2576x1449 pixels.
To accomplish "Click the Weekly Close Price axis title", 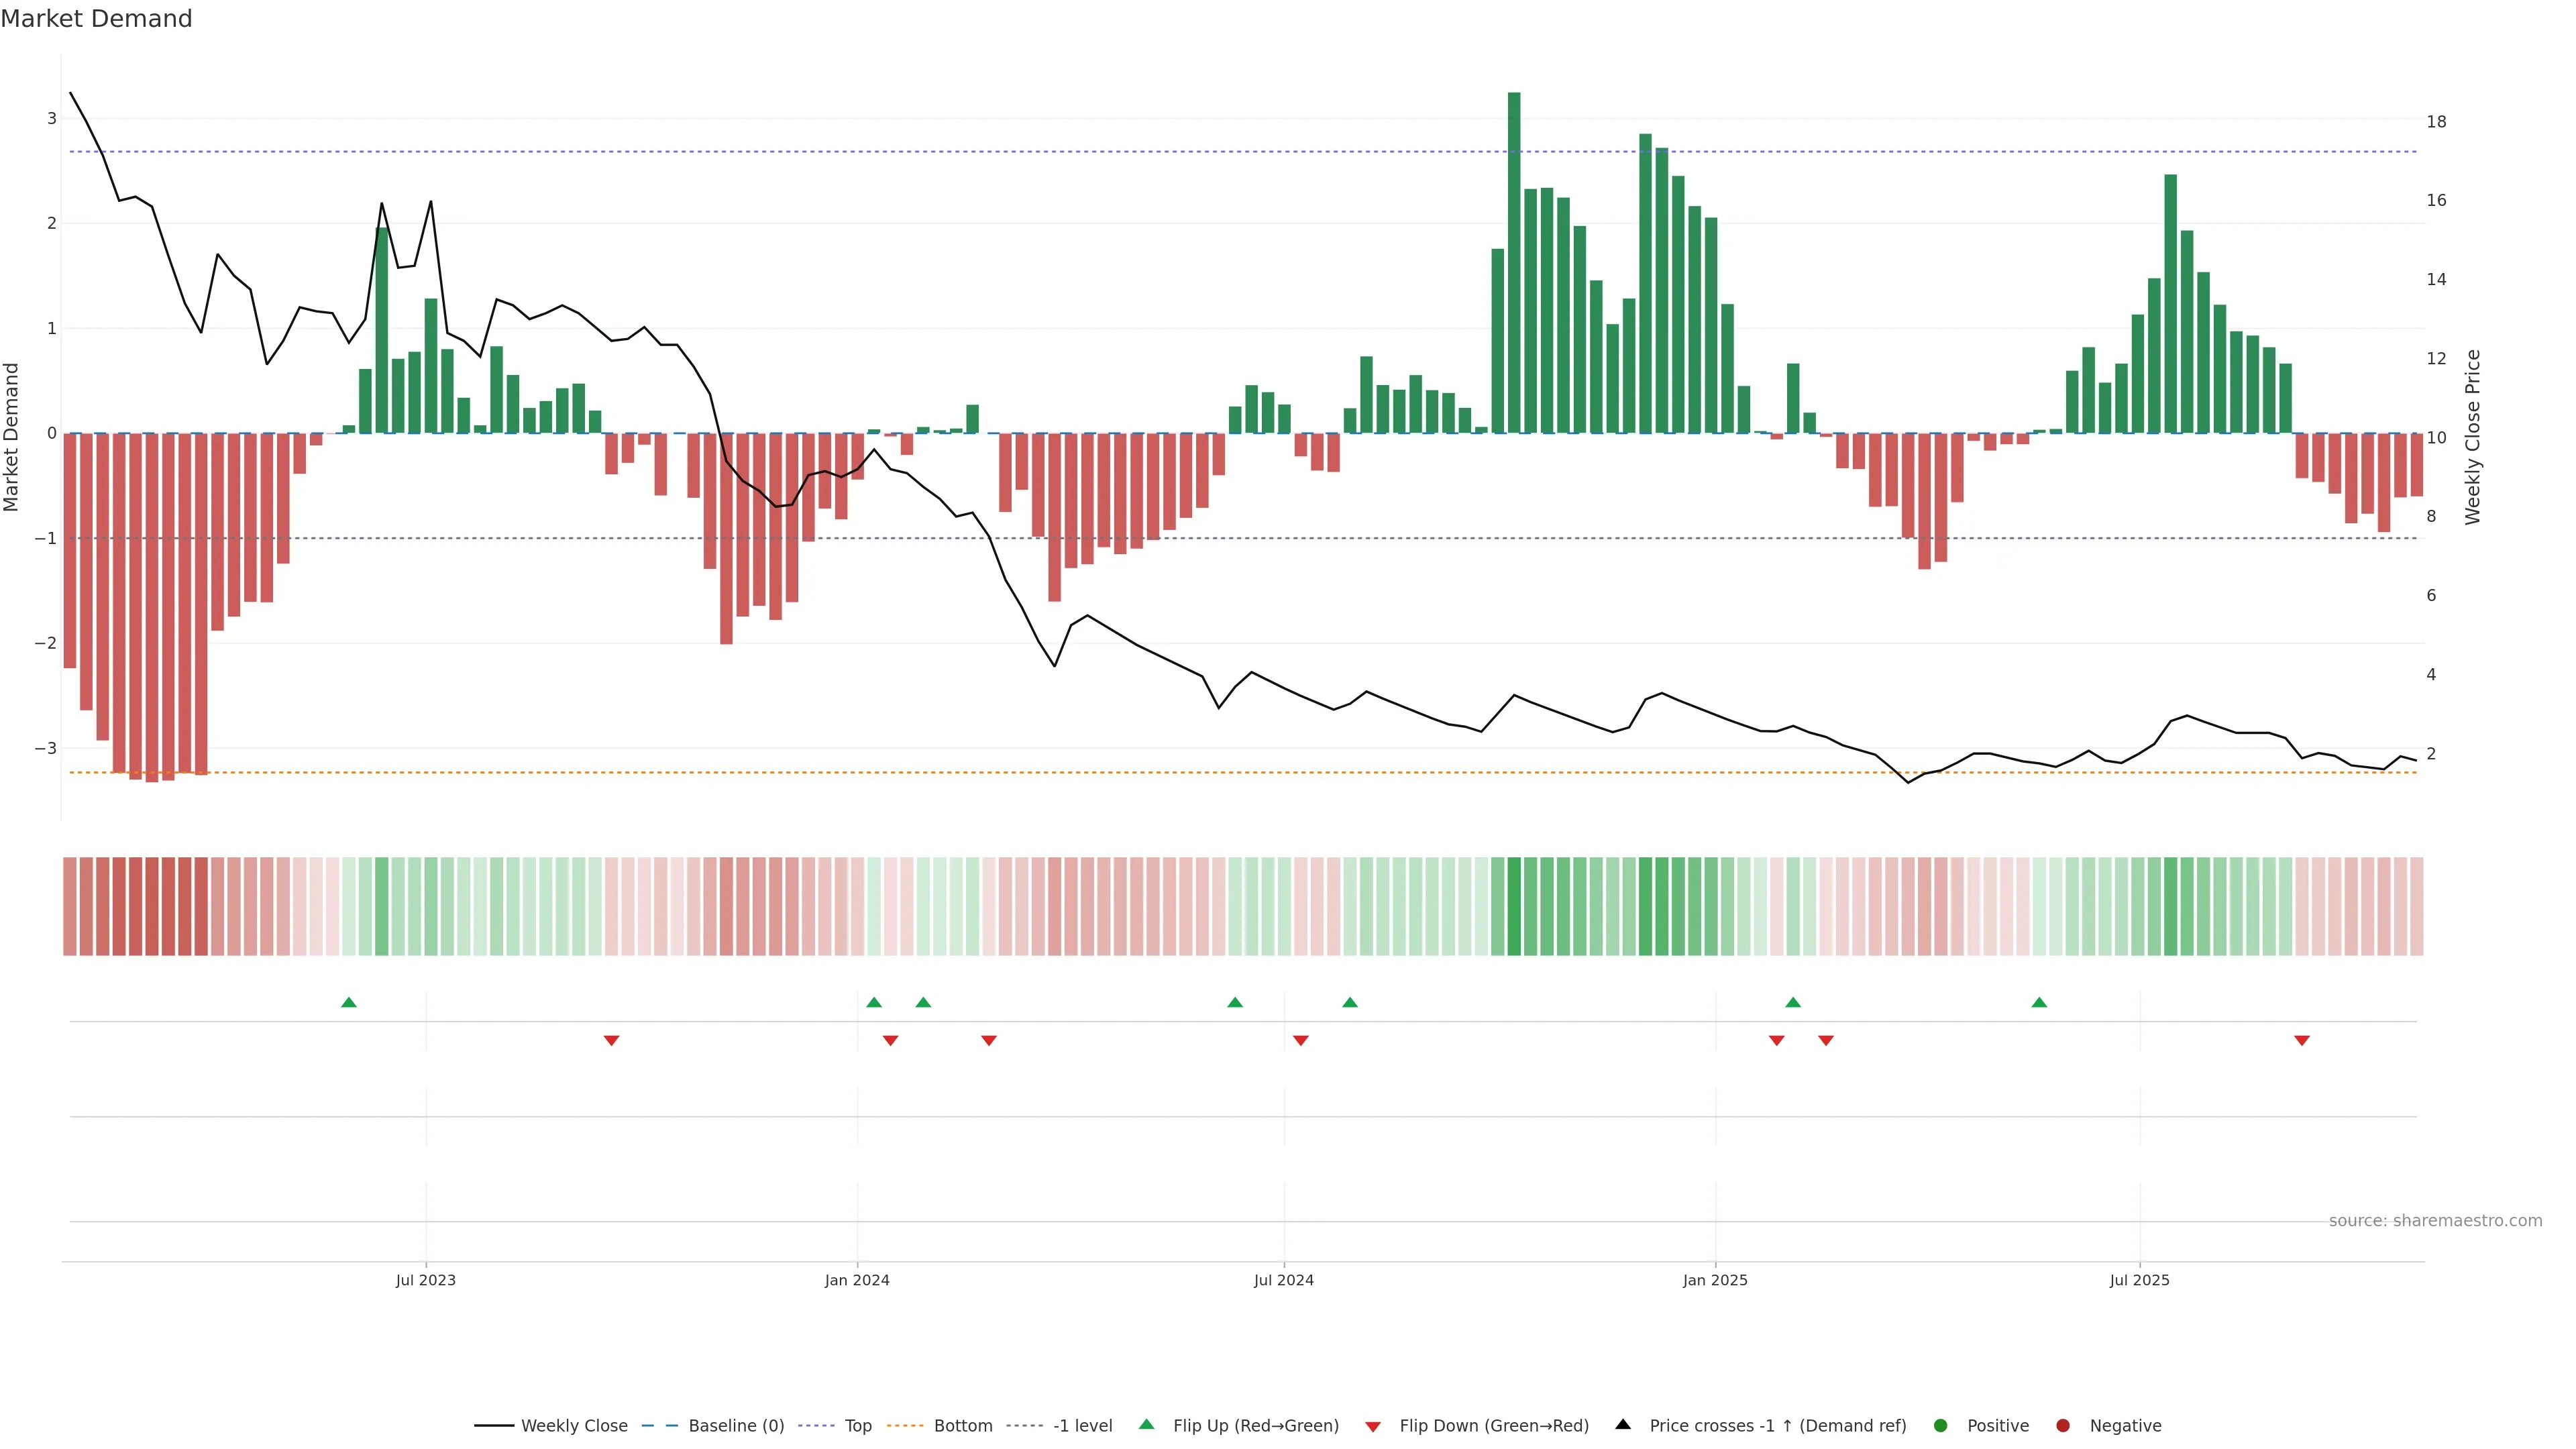I will pyautogui.click(x=2473, y=437).
